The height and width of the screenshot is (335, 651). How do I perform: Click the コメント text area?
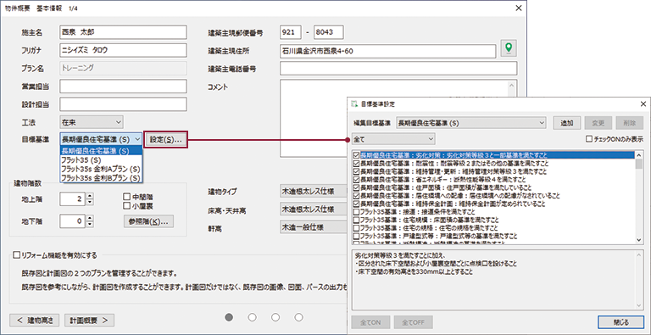click(x=398, y=119)
